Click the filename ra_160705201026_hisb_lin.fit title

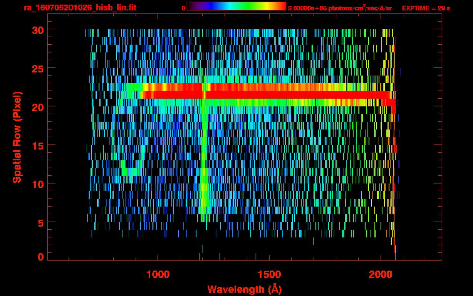79,8
